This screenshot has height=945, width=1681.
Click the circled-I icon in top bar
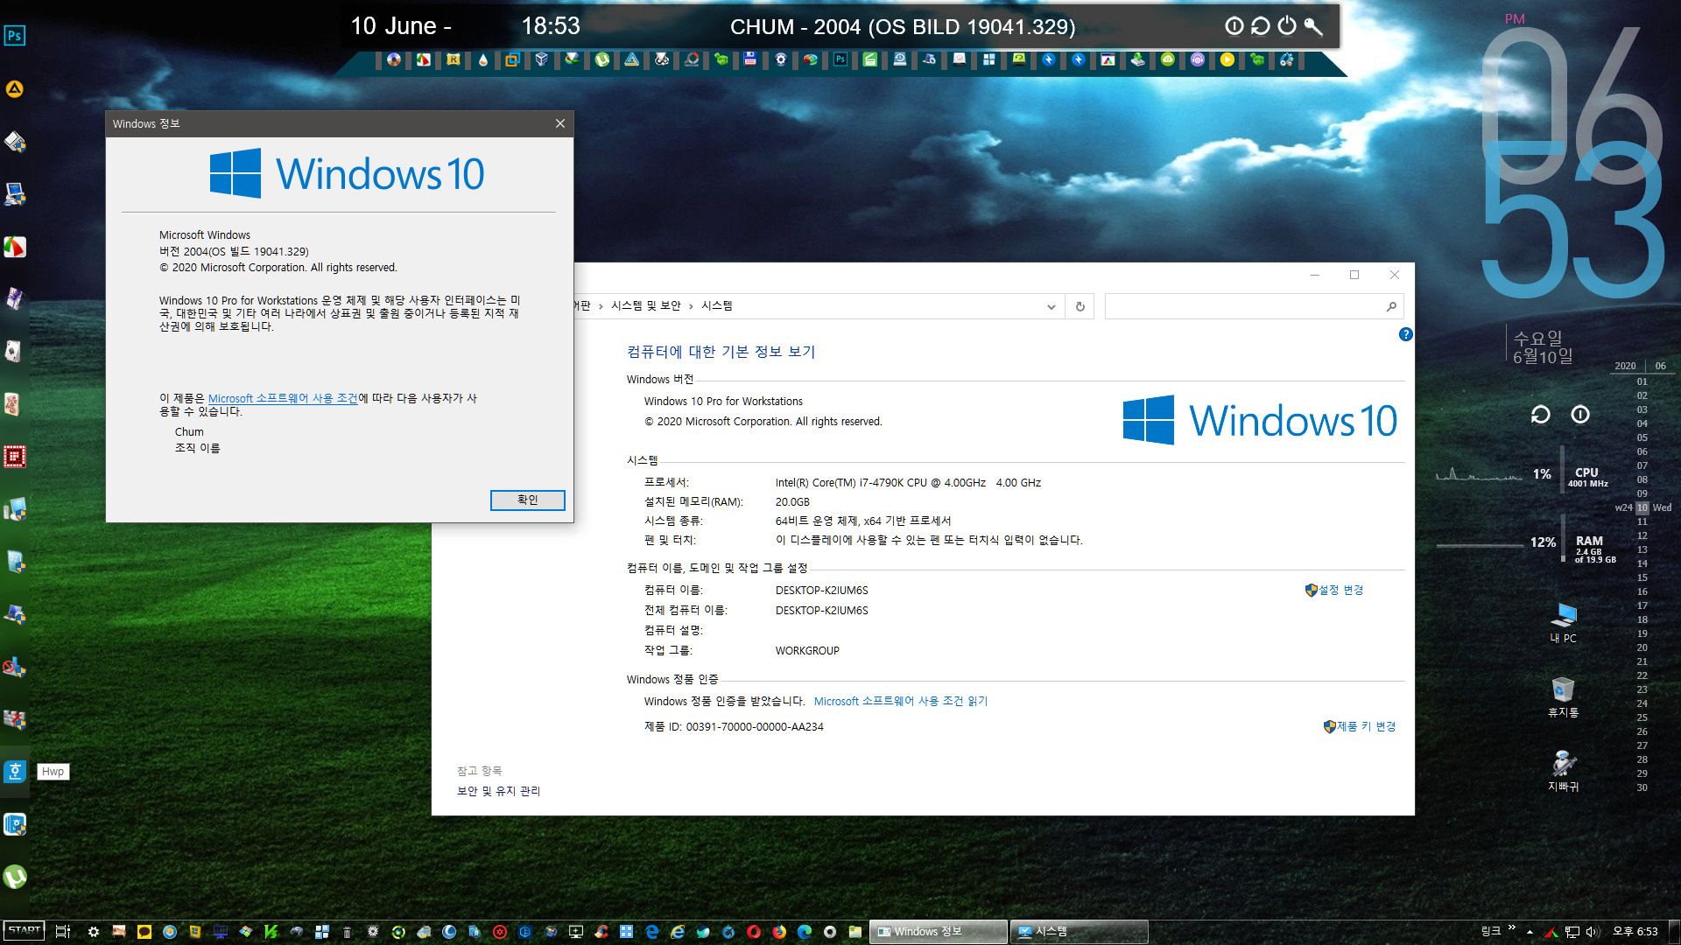point(1234,26)
